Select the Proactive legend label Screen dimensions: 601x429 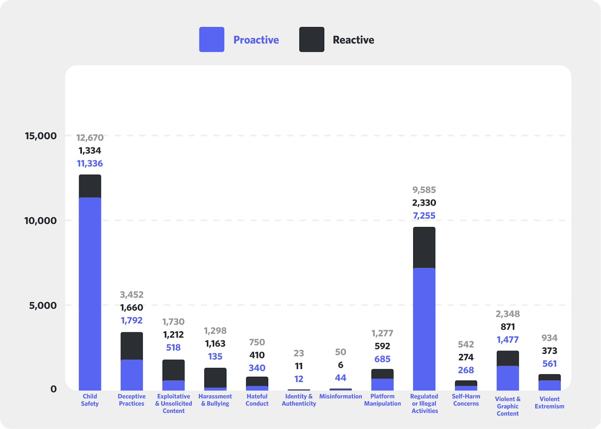click(x=256, y=40)
